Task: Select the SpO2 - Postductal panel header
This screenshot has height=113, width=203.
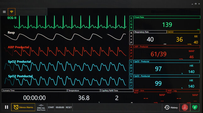Action: [167, 76]
